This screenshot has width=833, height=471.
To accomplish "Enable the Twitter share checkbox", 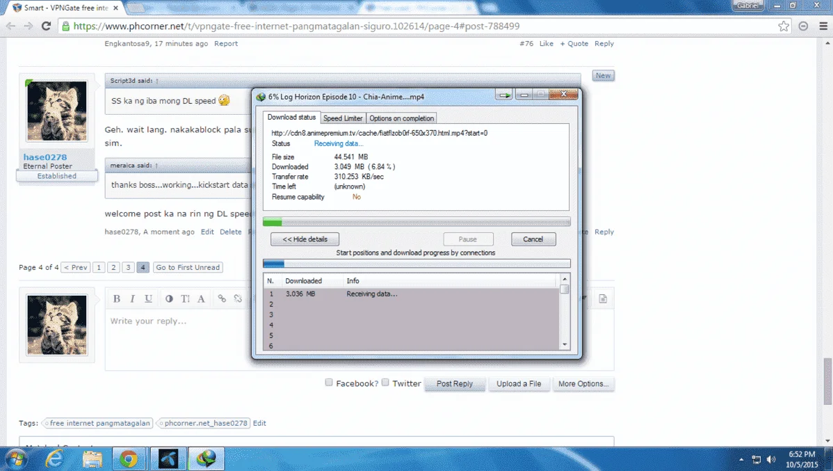I will 385,382.
